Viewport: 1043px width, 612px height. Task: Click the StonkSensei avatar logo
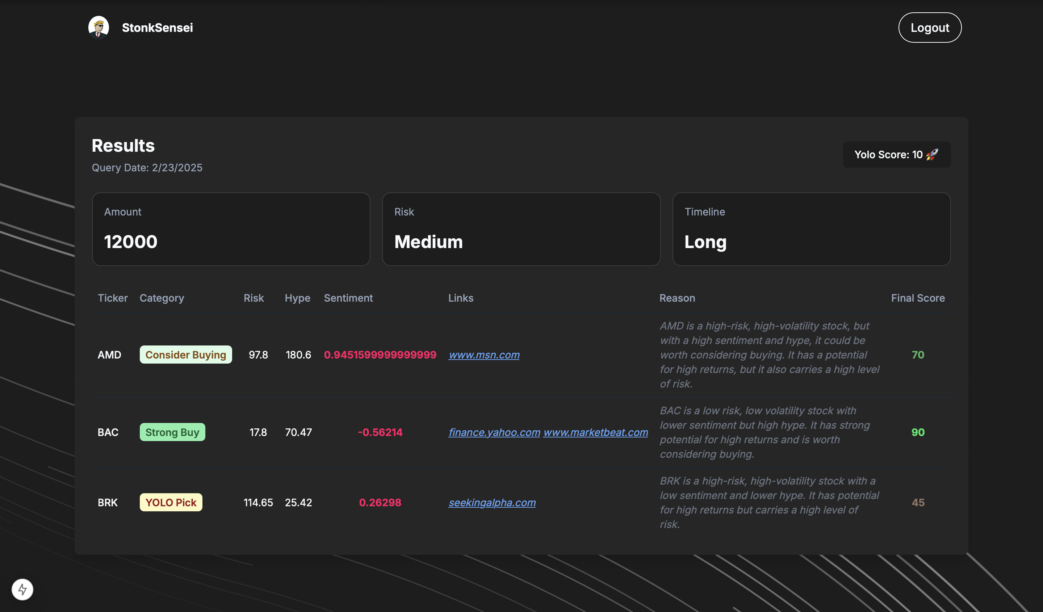tap(99, 27)
